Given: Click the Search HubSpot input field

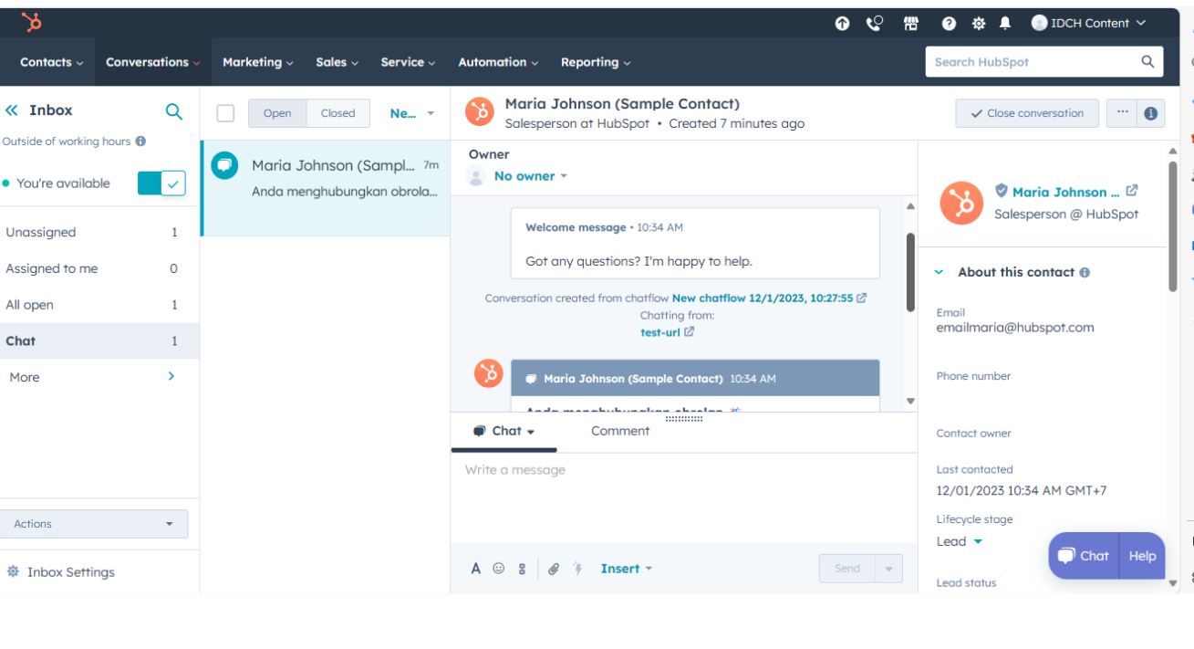Looking at the screenshot, I should 1031,62.
